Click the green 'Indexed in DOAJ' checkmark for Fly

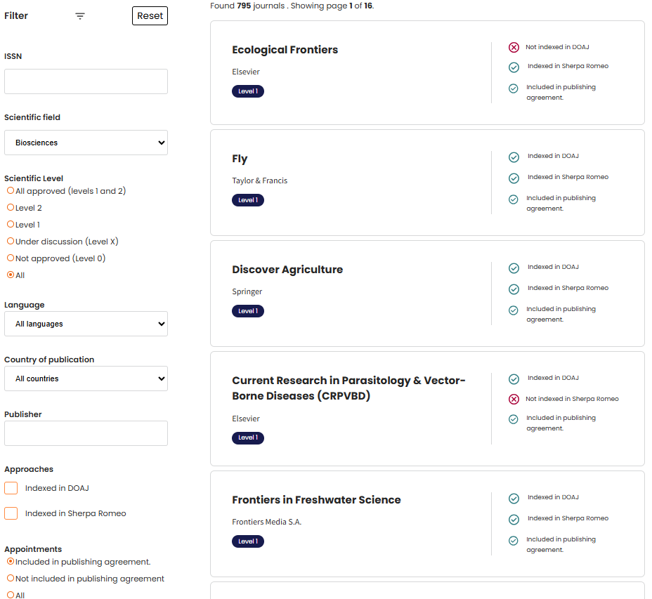coord(513,156)
